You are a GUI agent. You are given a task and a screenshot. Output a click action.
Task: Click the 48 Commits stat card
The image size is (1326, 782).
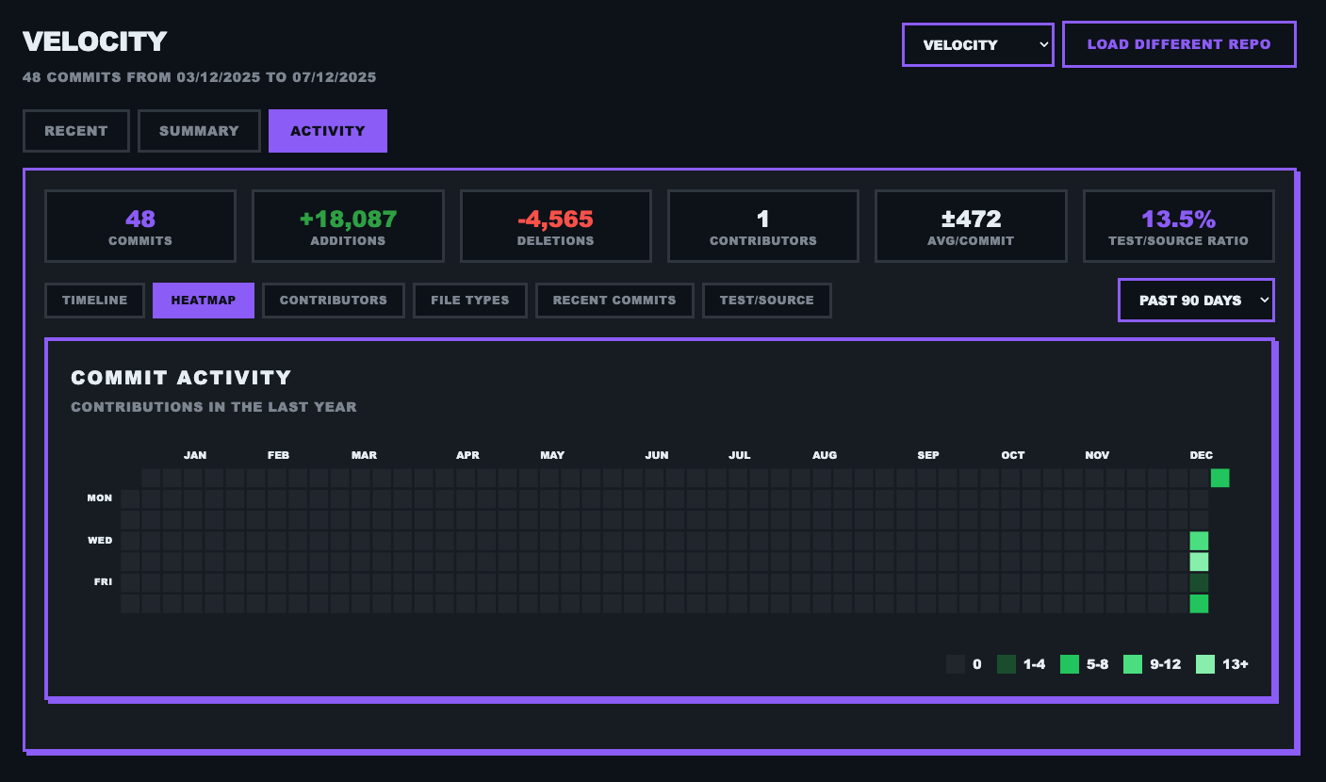click(140, 226)
